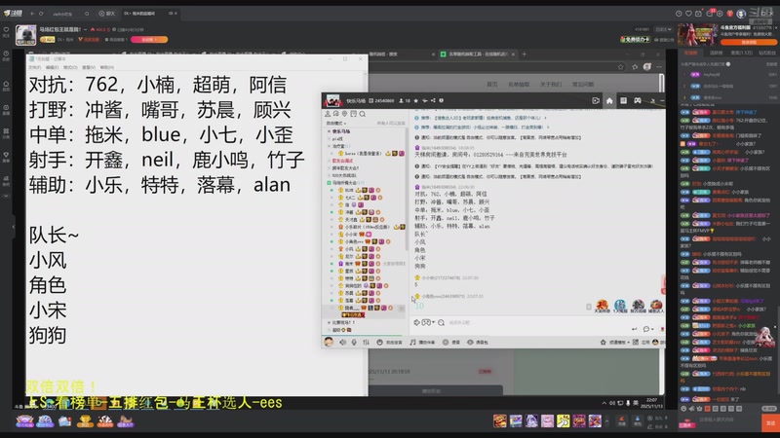780x438 pixels.
Task: Open the 编辑(E) menu in Notepad
Action: 53,67
